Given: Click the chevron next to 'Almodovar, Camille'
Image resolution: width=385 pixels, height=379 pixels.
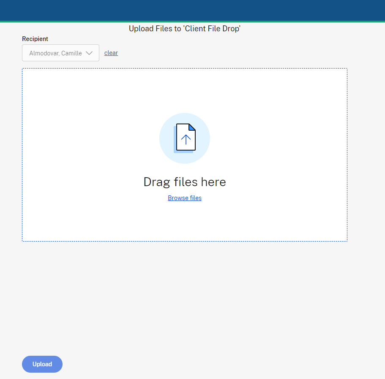Looking at the screenshot, I should coord(89,53).
